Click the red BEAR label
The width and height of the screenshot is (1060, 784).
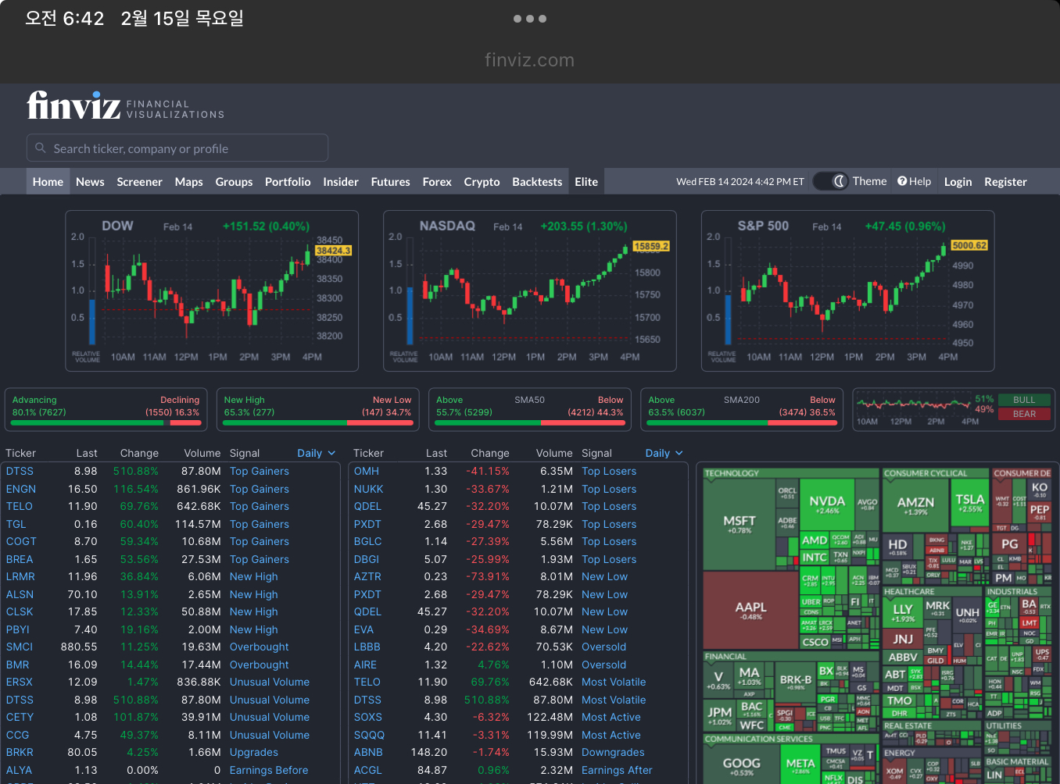click(x=1023, y=414)
